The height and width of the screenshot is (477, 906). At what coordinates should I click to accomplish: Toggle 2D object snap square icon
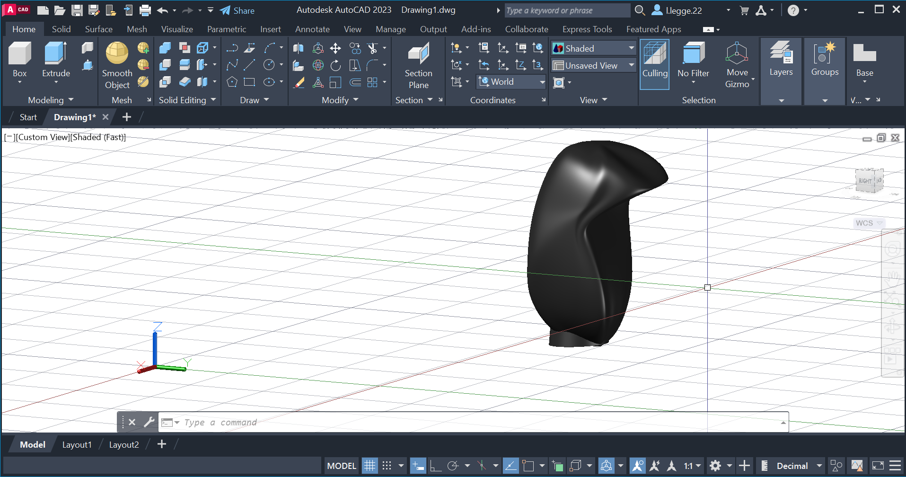click(528, 466)
